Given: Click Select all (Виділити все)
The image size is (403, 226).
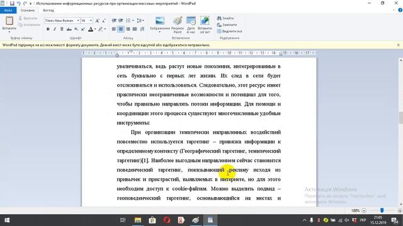Looking at the screenshot, I should click(x=229, y=31).
